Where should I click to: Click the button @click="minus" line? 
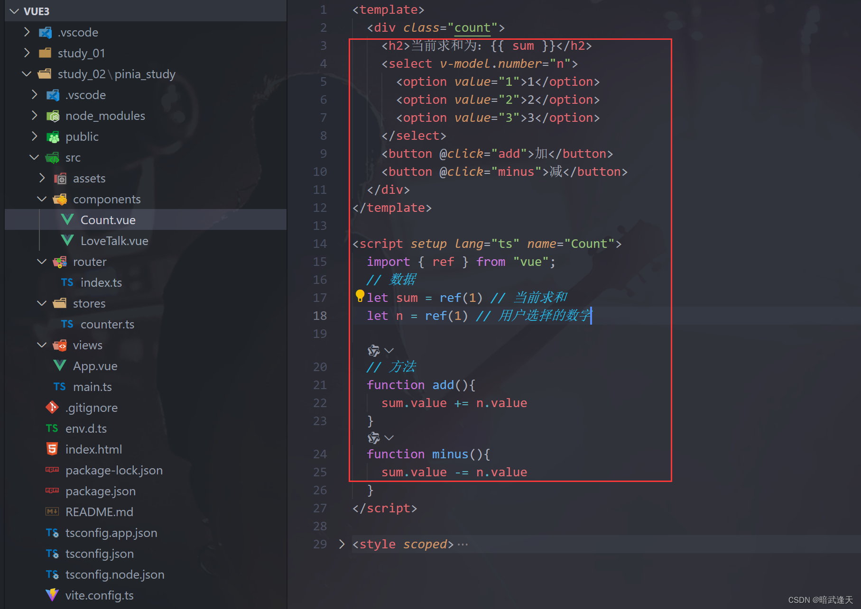(x=505, y=172)
